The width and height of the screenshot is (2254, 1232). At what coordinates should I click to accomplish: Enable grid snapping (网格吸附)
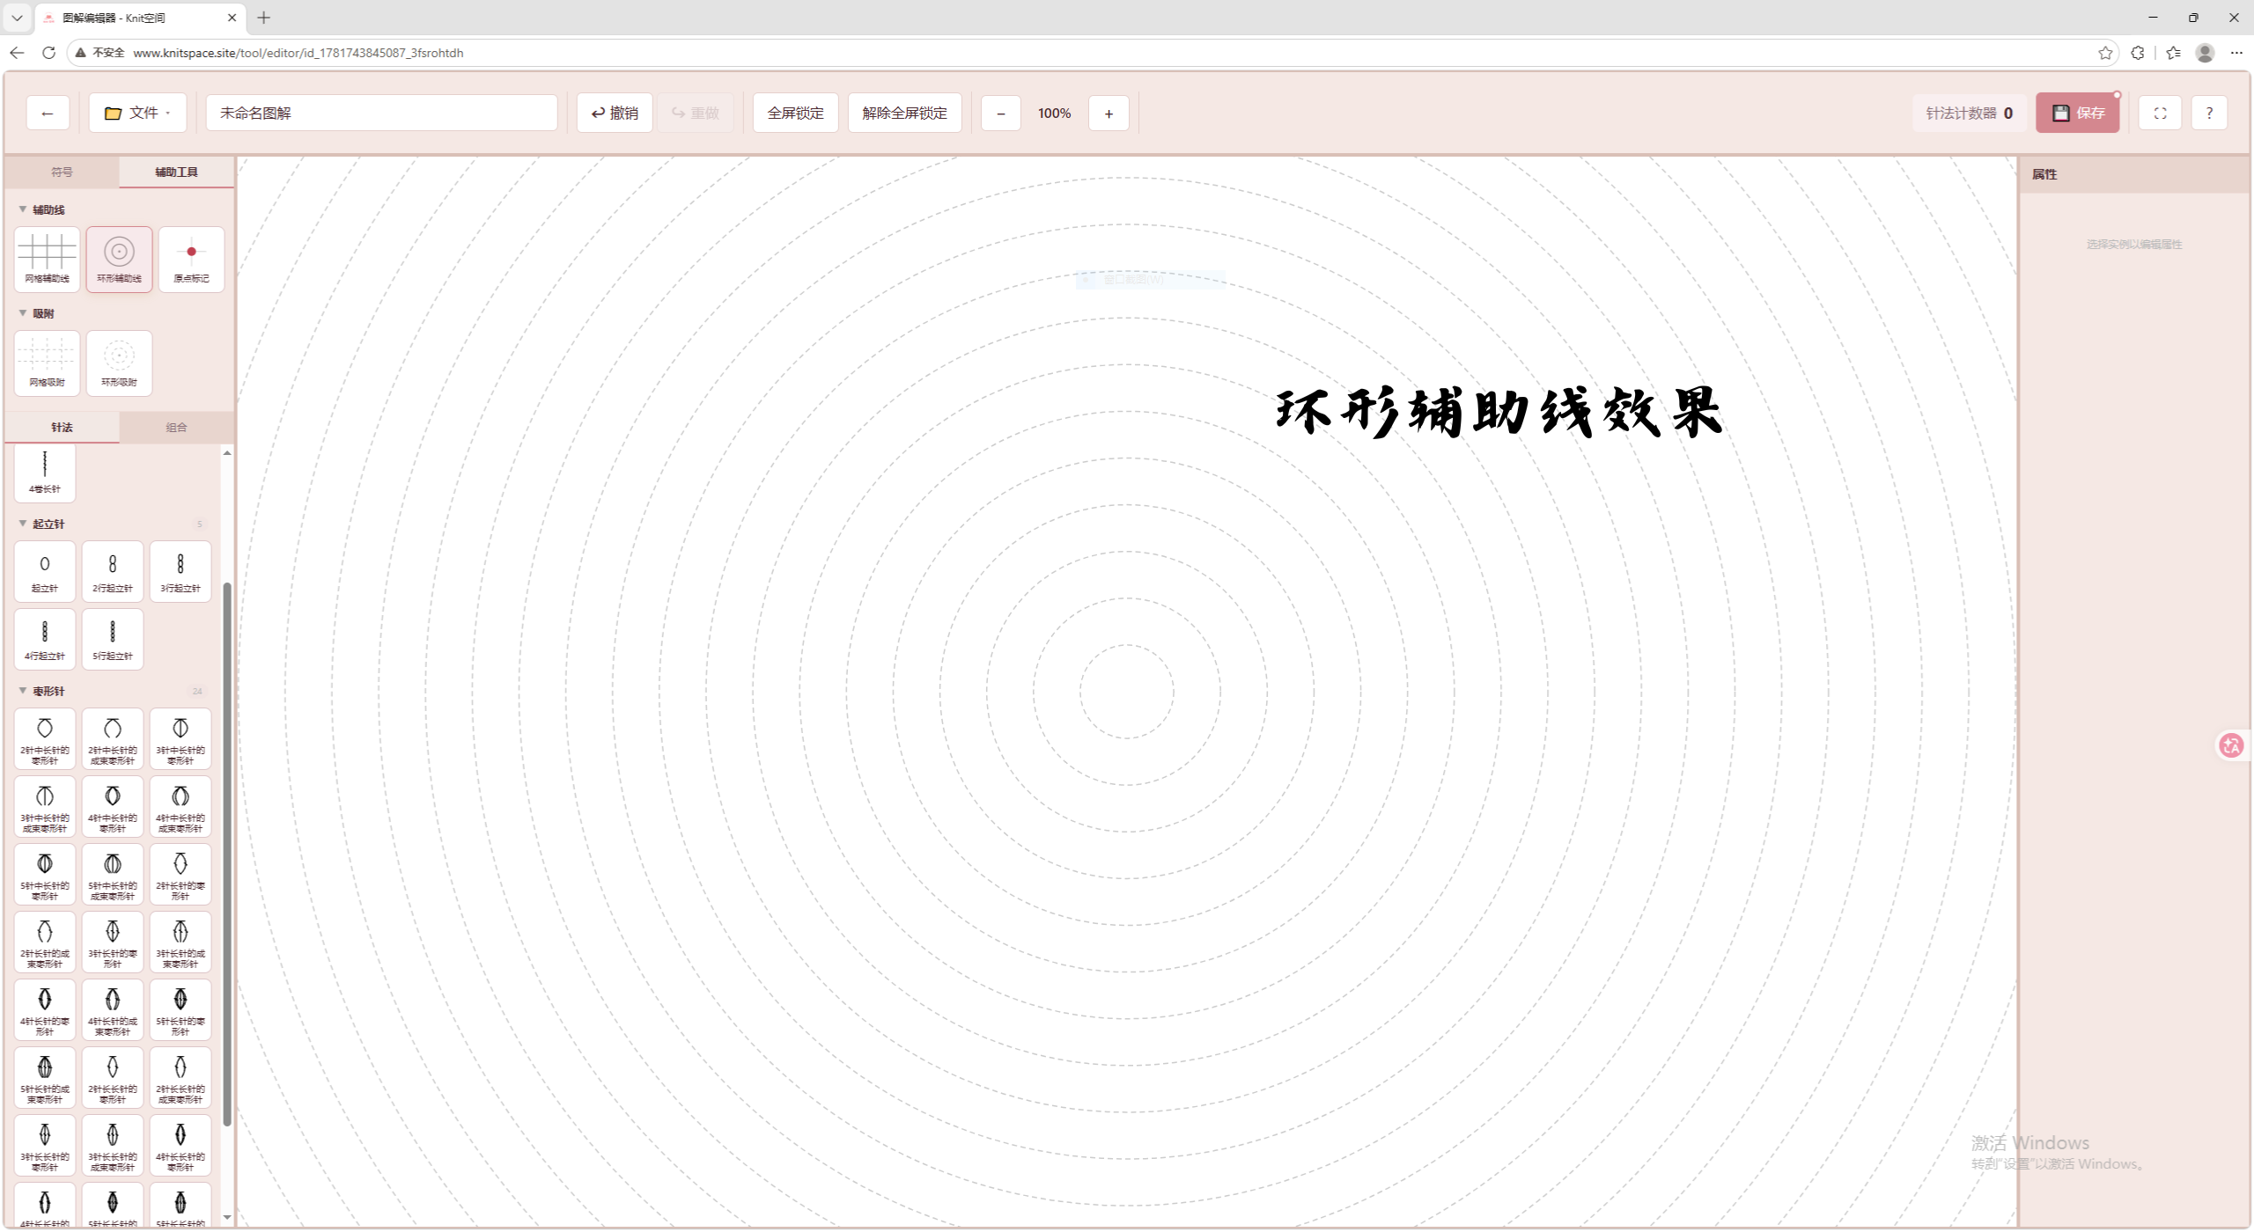47,363
